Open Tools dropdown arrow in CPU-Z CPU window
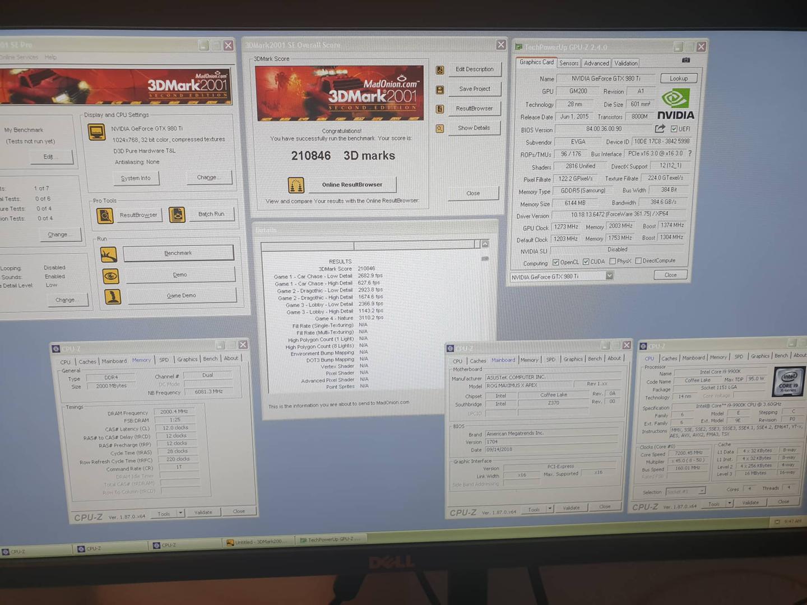This screenshot has height=605, width=807. tap(730, 503)
